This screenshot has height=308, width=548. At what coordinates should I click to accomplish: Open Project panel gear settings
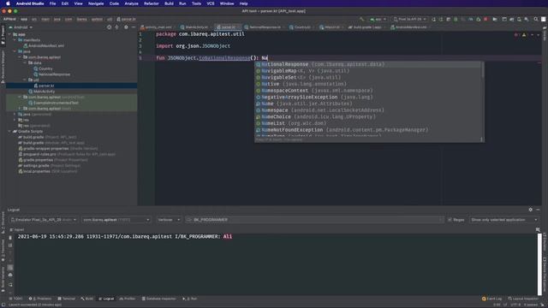coord(126,27)
